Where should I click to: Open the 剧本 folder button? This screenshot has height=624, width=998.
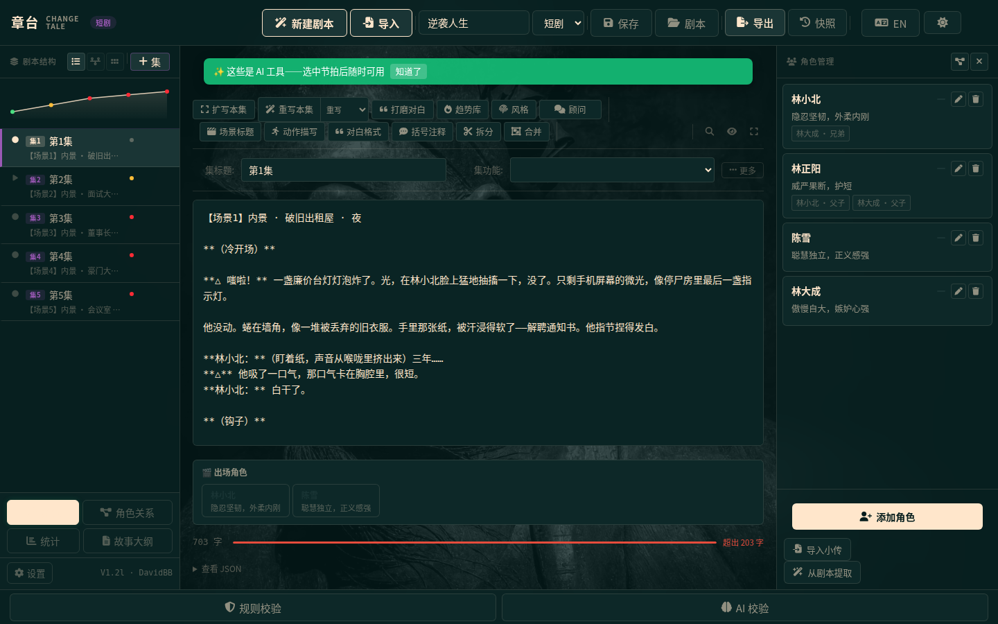coord(687,23)
